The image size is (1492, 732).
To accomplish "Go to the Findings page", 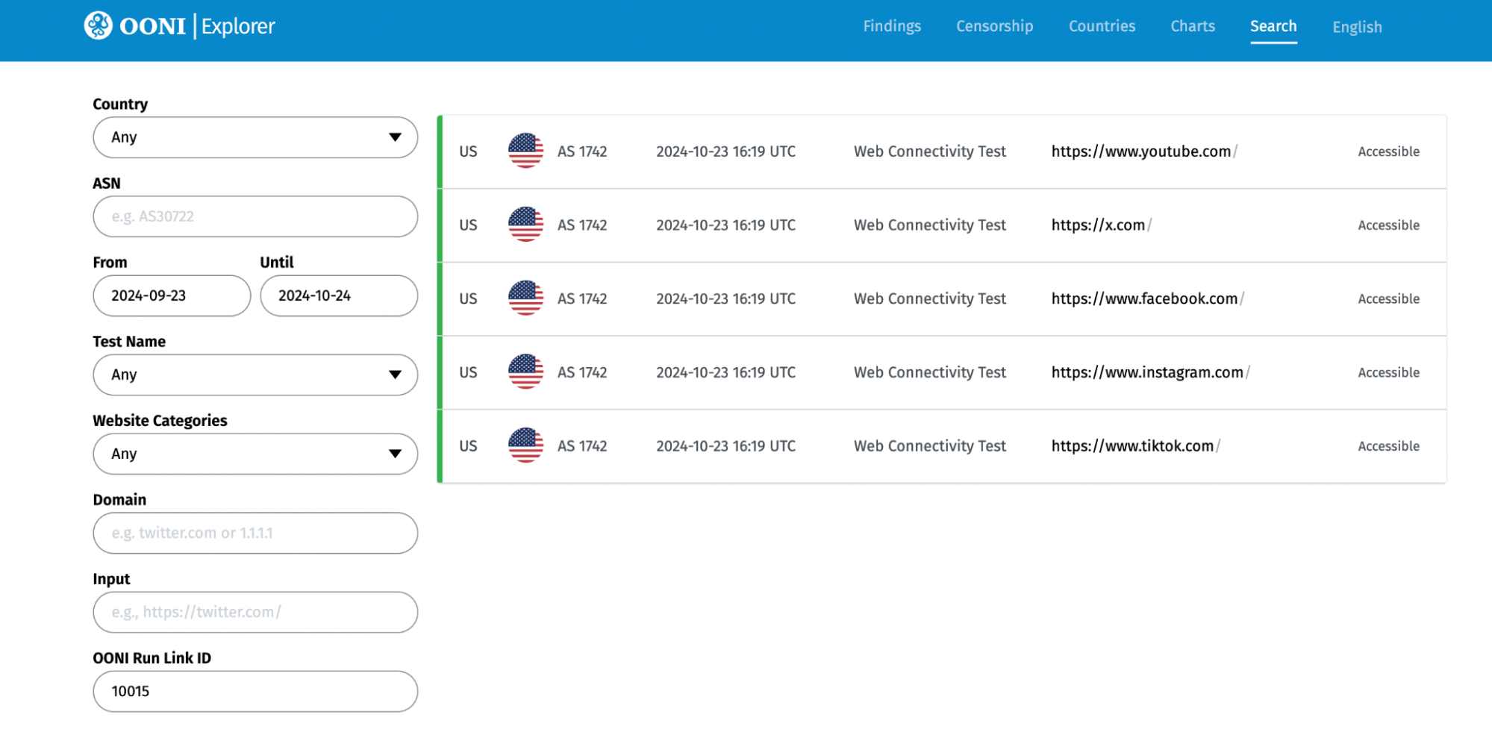I will coord(891,26).
